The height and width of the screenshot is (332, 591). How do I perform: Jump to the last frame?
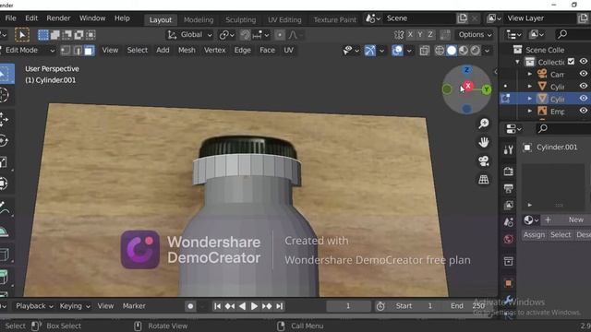pos(279,306)
